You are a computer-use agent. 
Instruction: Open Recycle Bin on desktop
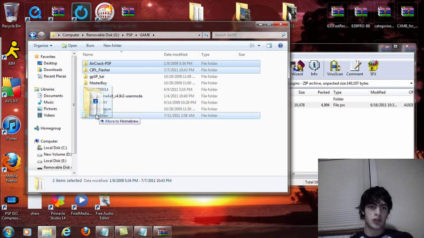click(x=11, y=15)
